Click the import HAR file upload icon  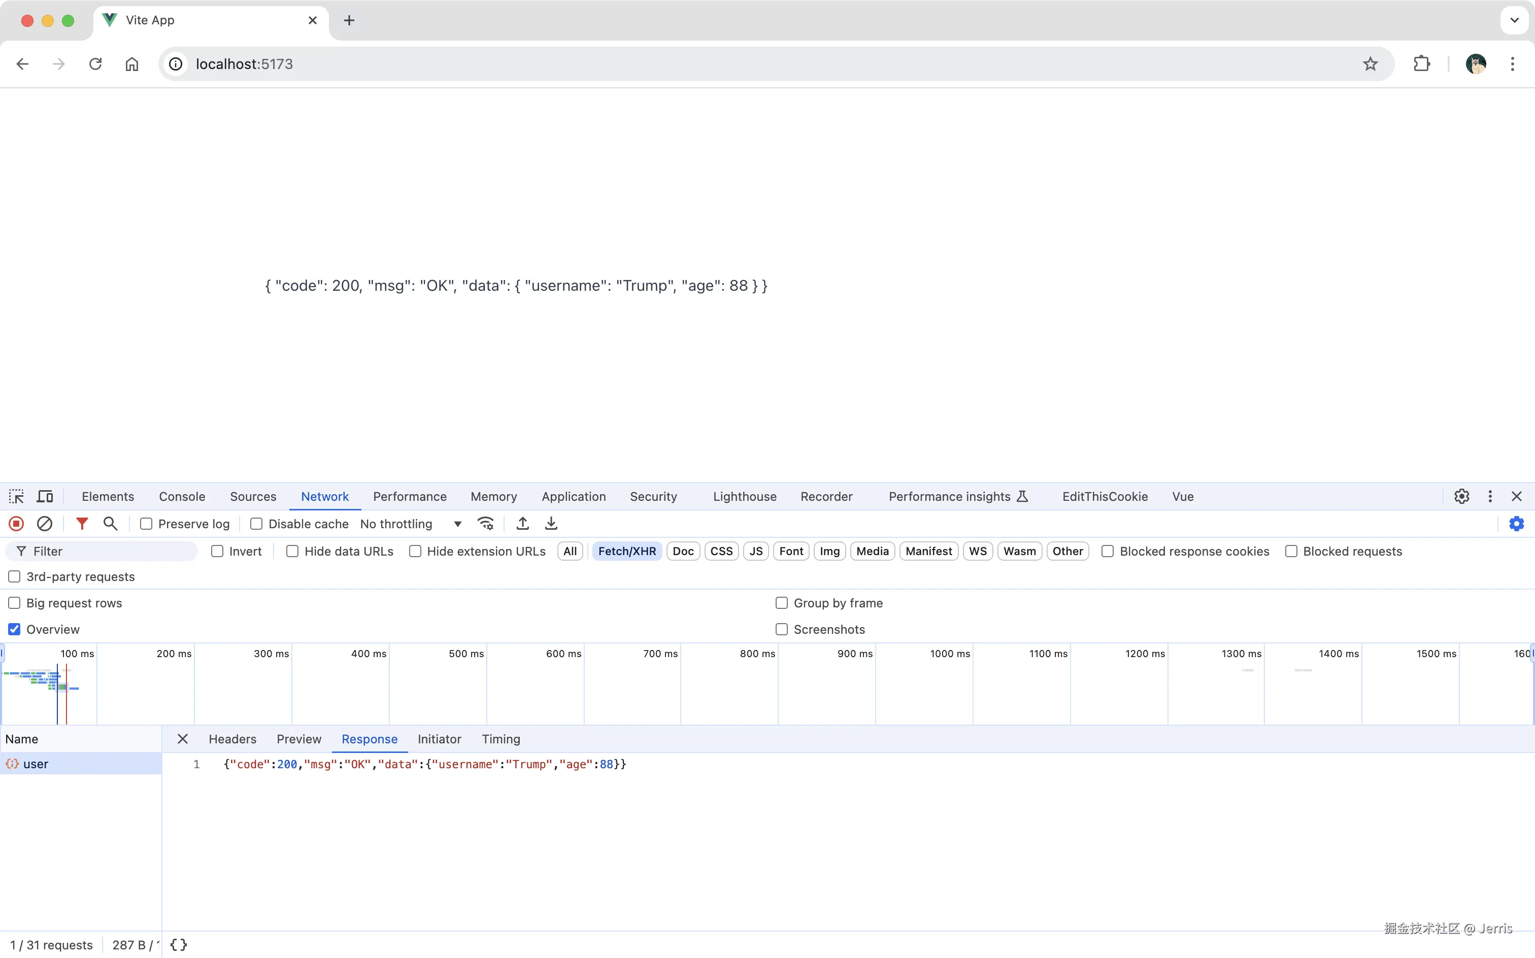click(x=522, y=523)
